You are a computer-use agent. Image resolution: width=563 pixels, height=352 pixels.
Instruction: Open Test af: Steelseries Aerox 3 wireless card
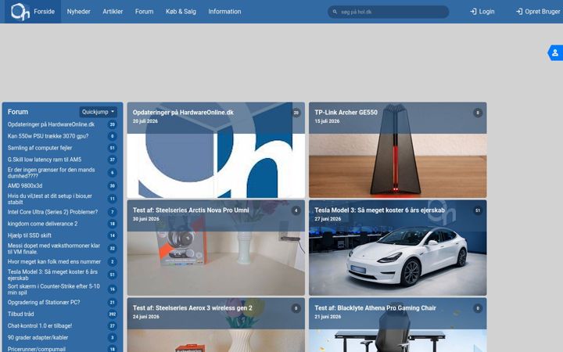click(x=216, y=325)
